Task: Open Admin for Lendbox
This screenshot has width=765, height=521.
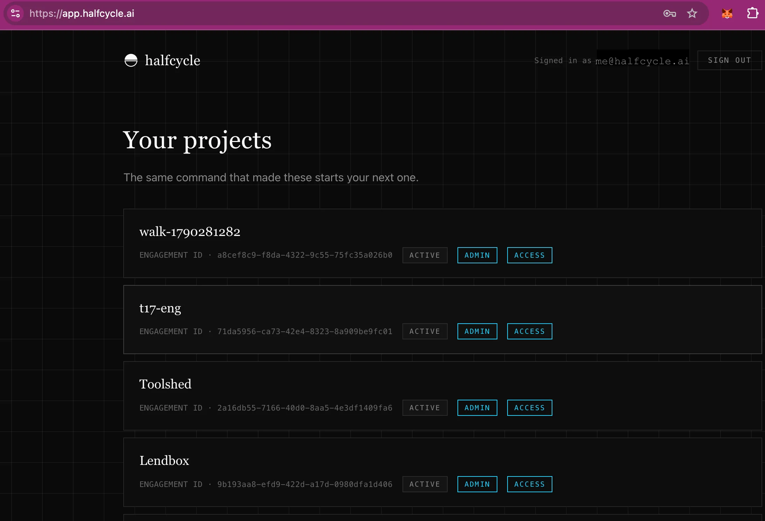Action: [x=477, y=484]
